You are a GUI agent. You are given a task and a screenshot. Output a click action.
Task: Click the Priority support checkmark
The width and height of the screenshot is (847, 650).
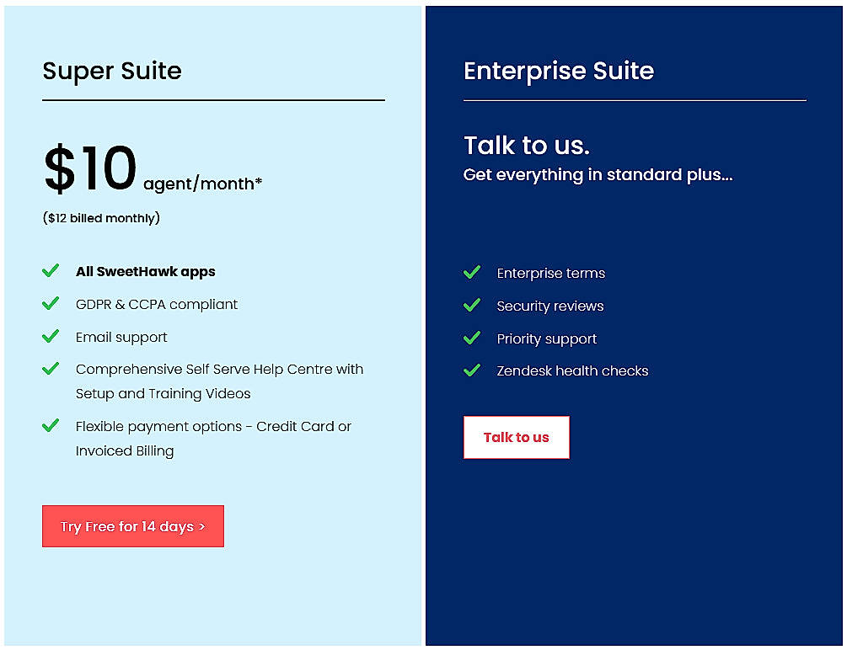(472, 338)
